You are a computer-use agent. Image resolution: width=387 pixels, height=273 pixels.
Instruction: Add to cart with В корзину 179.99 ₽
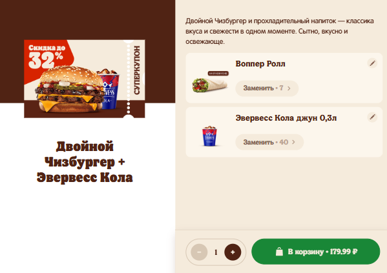pos(316,252)
